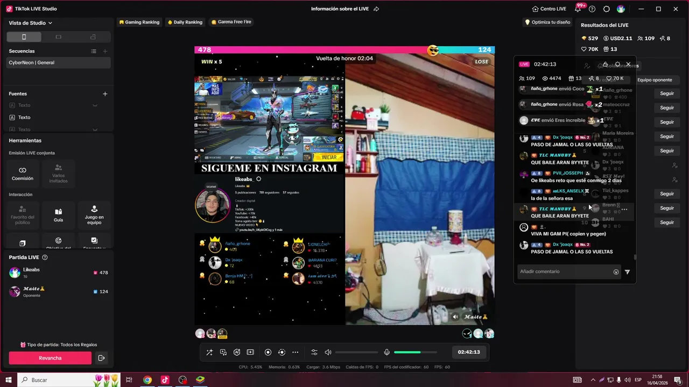Select the Equipo oponente tab
Viewport: 689px width, 387px height.
point(655,80)
